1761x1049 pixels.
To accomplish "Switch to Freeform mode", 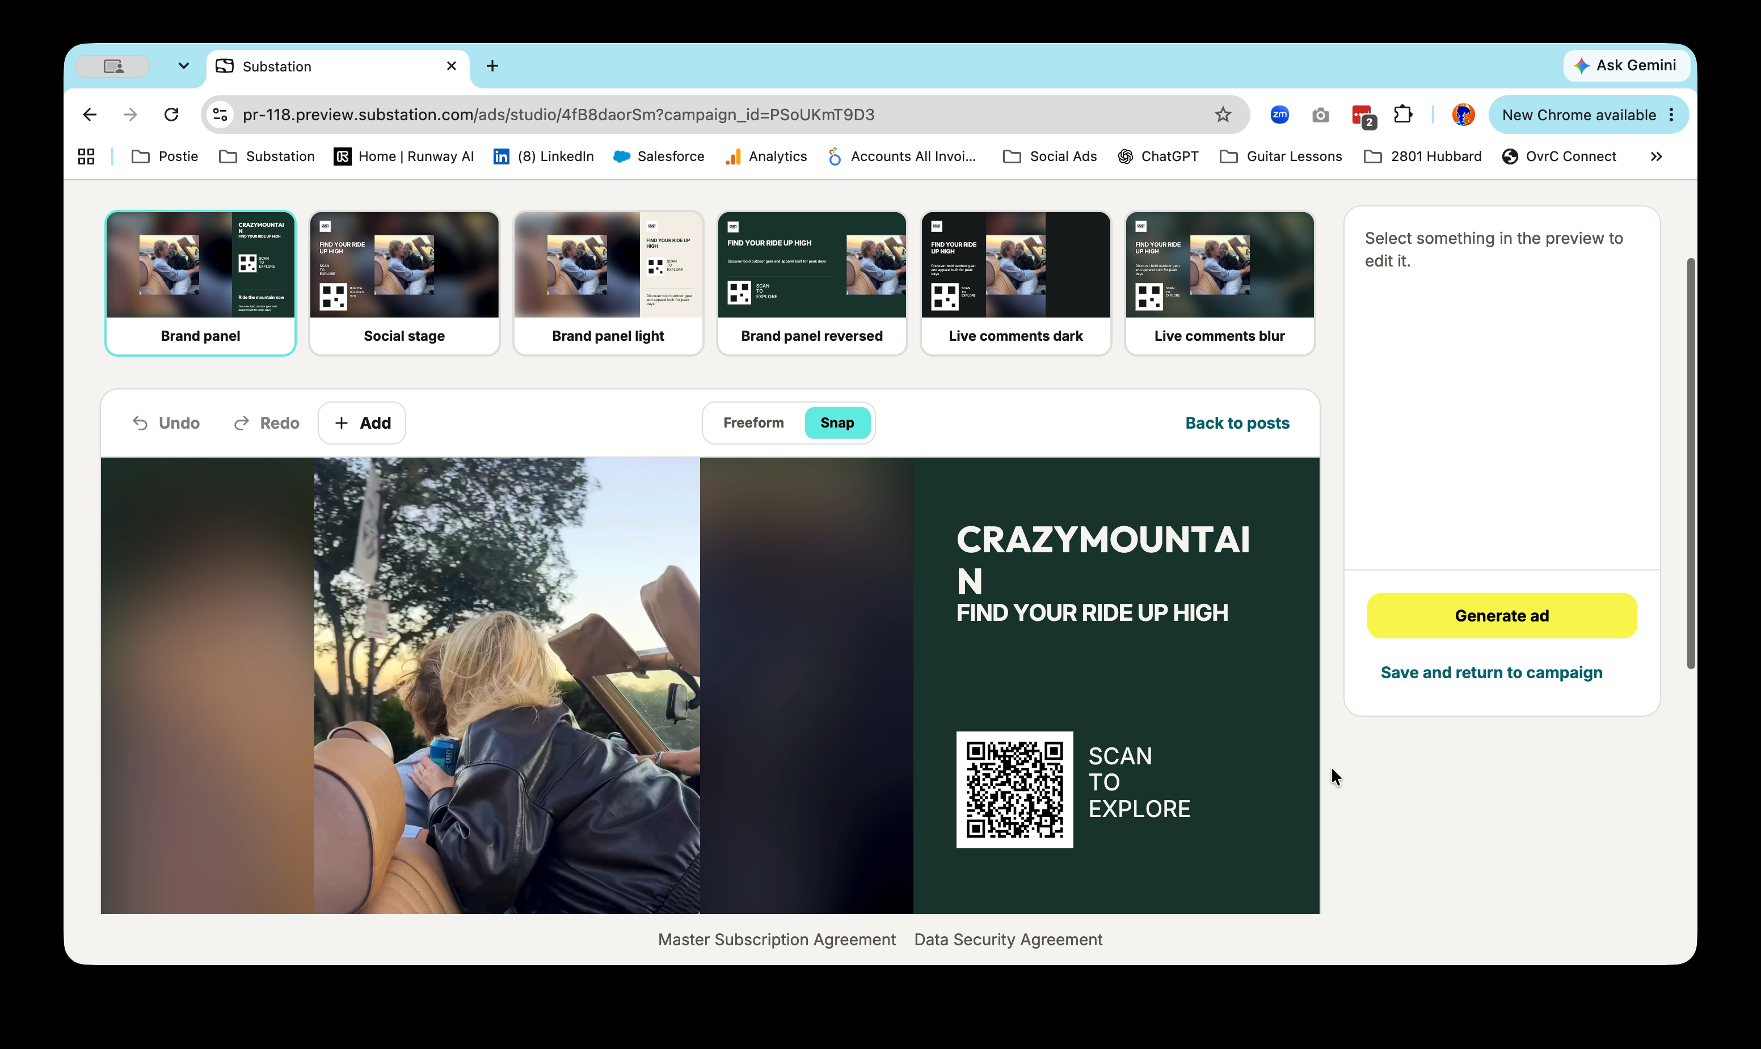I will [753, 422].
